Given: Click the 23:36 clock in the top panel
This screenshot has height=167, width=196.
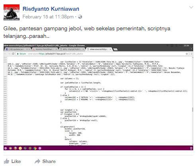Looking at the screenshot, I should pyautogui.click(x=186, y=45).
